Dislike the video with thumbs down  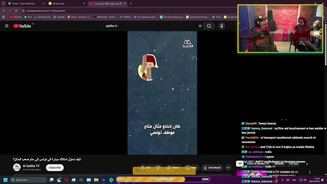point(158,168)
